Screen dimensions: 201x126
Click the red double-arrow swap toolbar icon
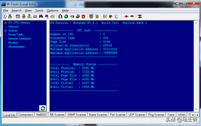point(140,16)
